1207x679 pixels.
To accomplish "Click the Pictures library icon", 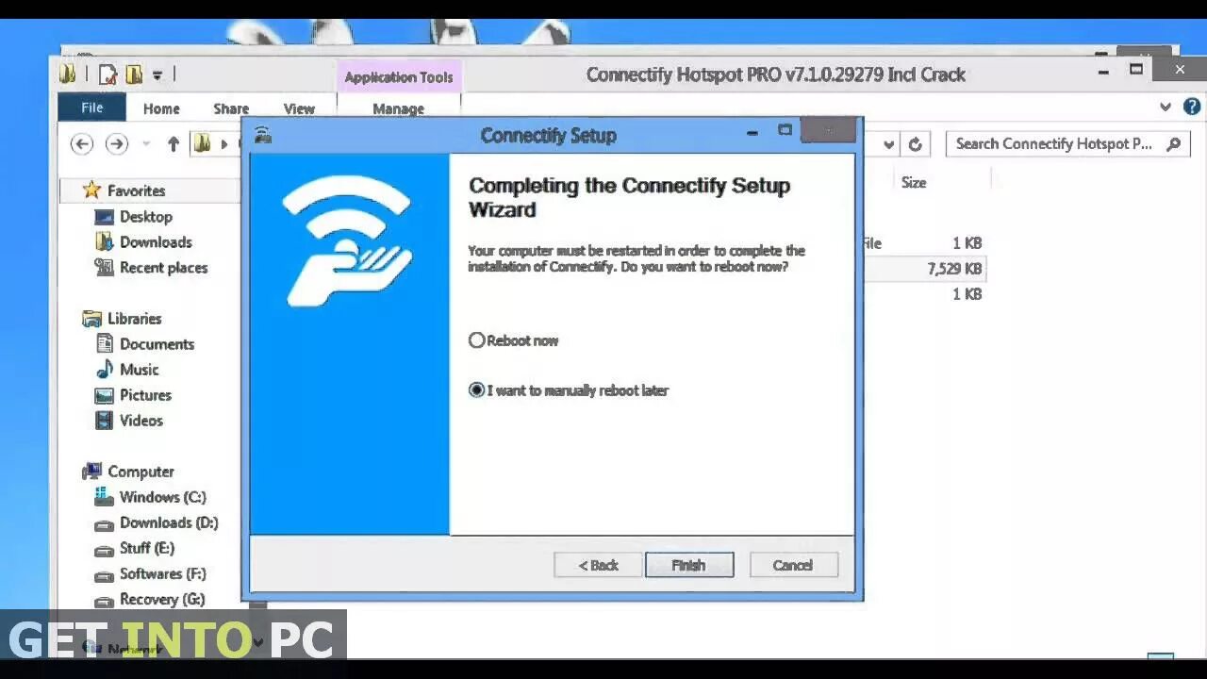I will (104, 394).
